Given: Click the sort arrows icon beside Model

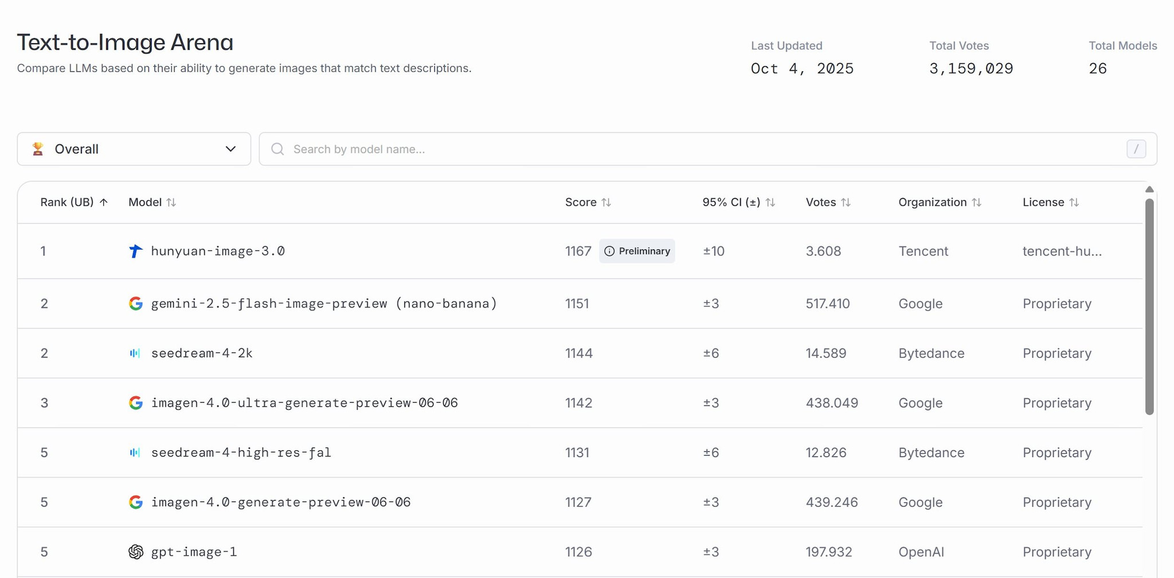Looking at the screenshot, I should point(171,202).
